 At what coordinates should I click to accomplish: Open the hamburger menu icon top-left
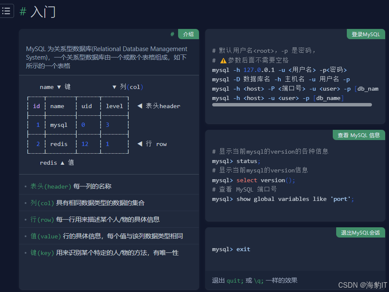pos(6,11)
